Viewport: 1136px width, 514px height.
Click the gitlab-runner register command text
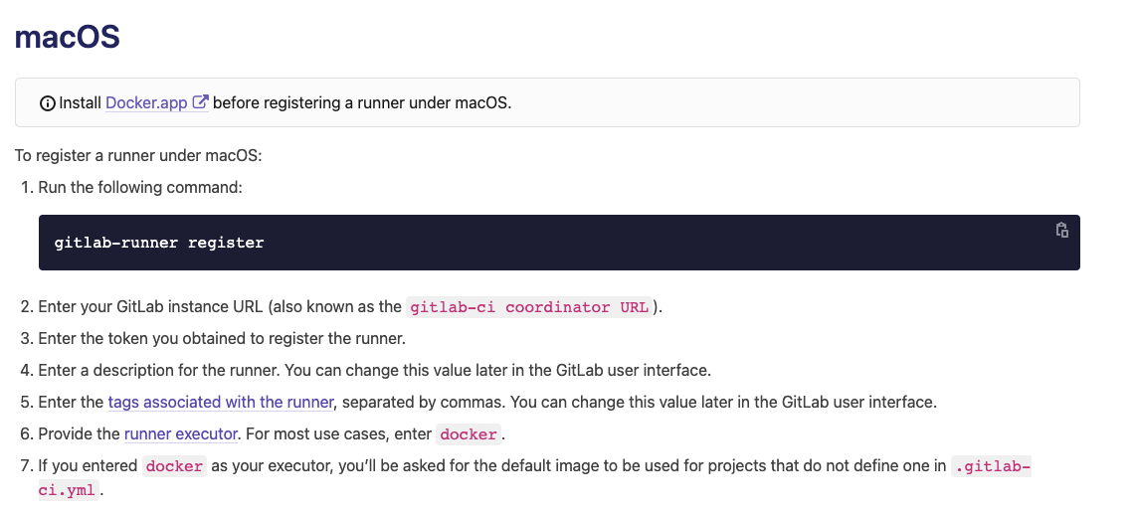pos(159,243)
